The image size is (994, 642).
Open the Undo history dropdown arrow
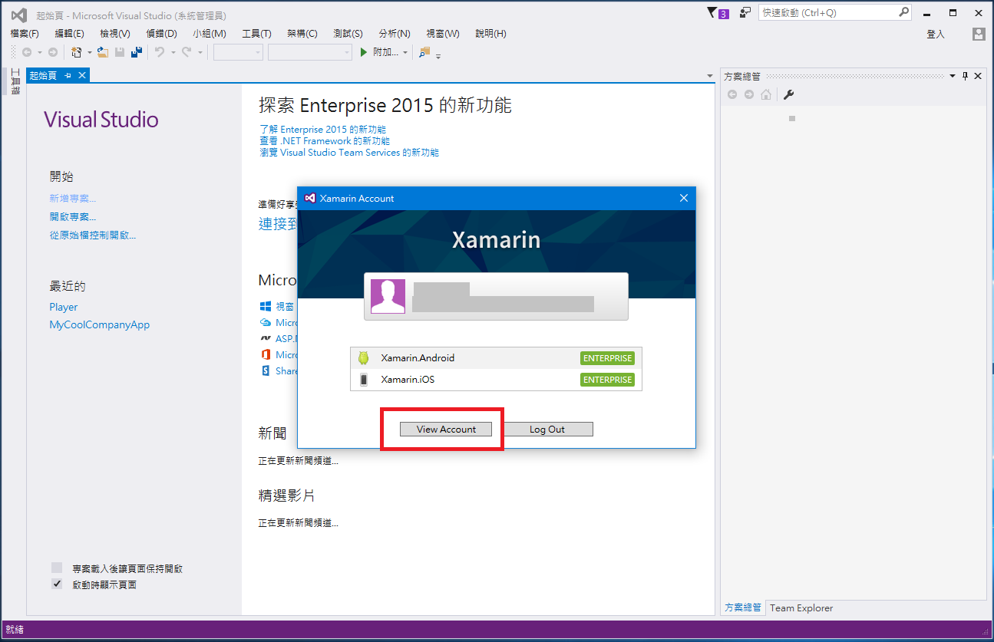tap(173, 52)
